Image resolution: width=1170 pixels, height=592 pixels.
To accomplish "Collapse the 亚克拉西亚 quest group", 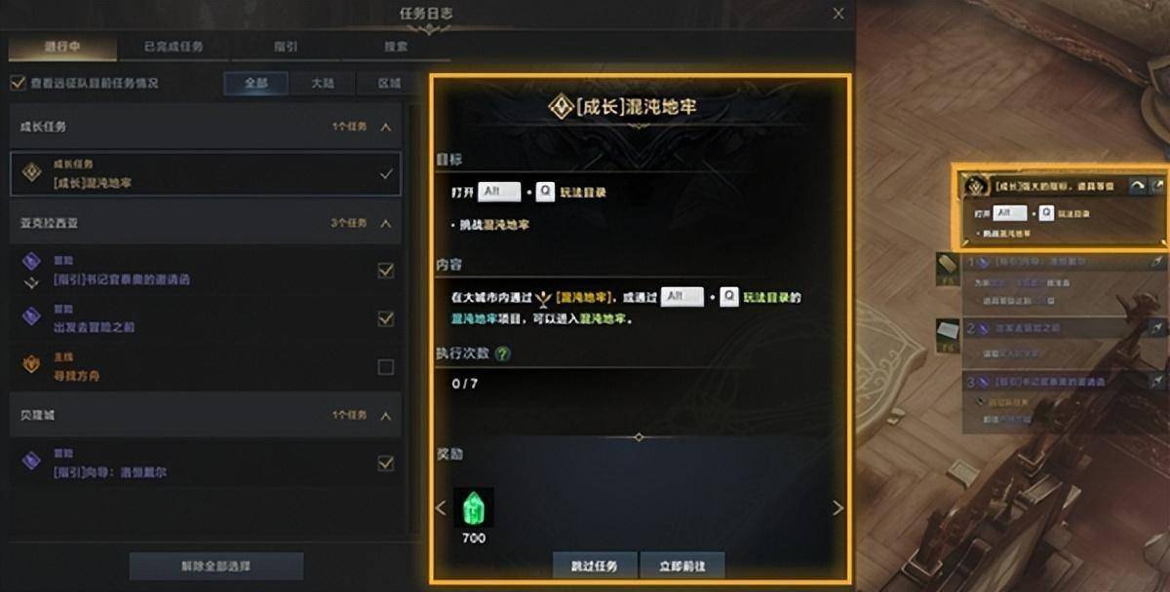I will pos(385,223).
